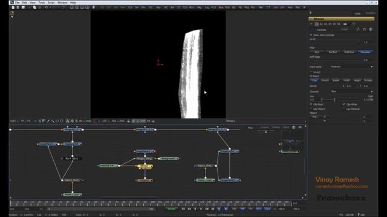Select settings slot S6 for Bitmap1
The image size is (387, 217).
pos(339,24)
